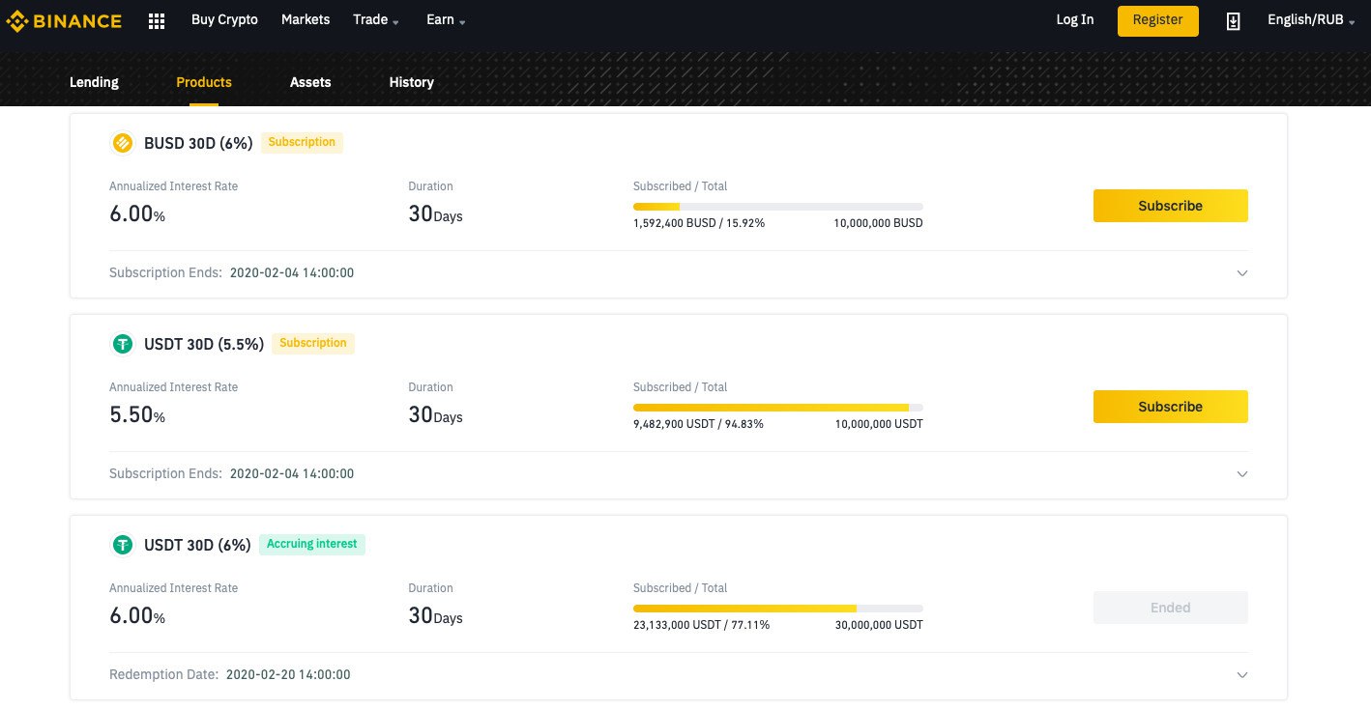Click the Subscription badge on USDT 30D (5.5%)
Screen dimensions: 1371x709
pos(313,344)
